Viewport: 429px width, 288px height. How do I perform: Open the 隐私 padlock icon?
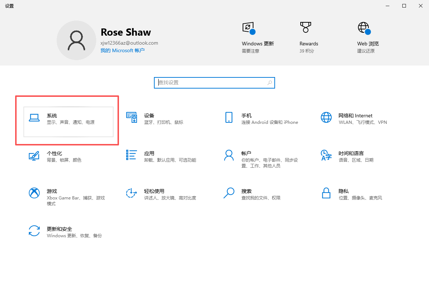click(326, 193)
